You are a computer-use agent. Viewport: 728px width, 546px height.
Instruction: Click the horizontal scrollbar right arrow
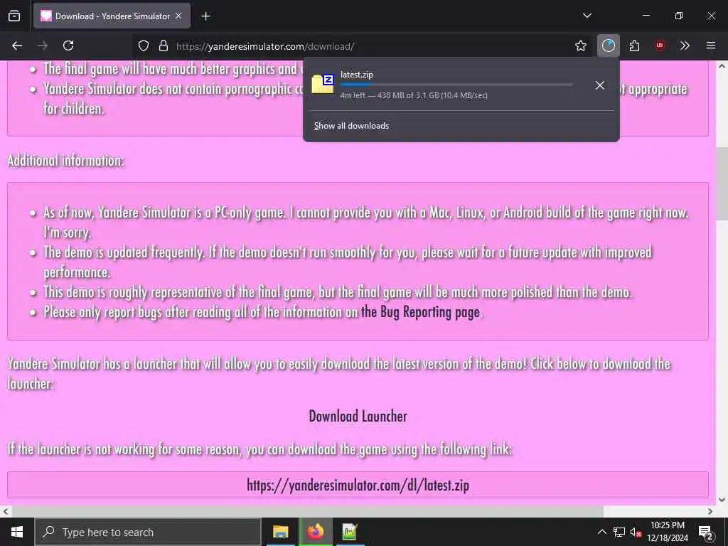710,512
